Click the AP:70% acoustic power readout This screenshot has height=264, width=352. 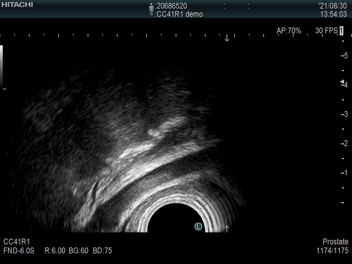(x=289, y=31)
